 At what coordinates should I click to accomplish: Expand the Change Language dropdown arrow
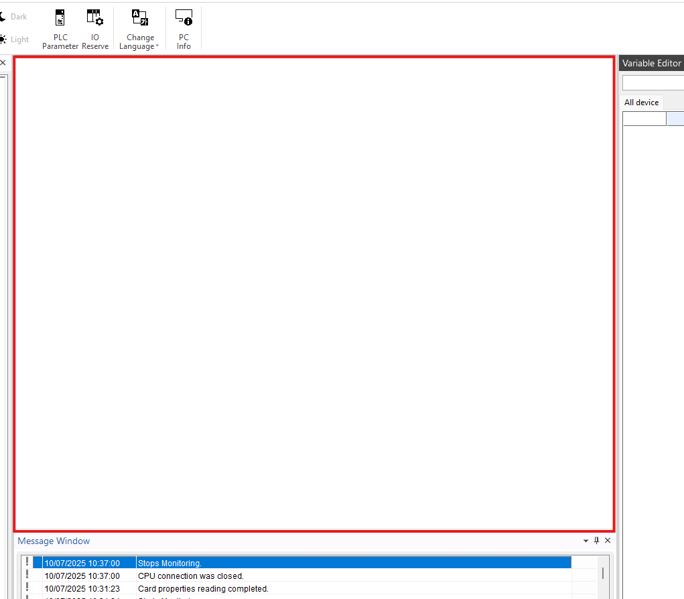point(157,47)
